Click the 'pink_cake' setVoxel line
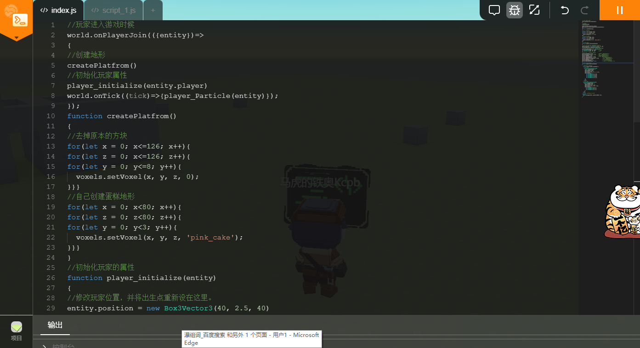640x348 pixels. pyautogui.click(x=159, y=237)
